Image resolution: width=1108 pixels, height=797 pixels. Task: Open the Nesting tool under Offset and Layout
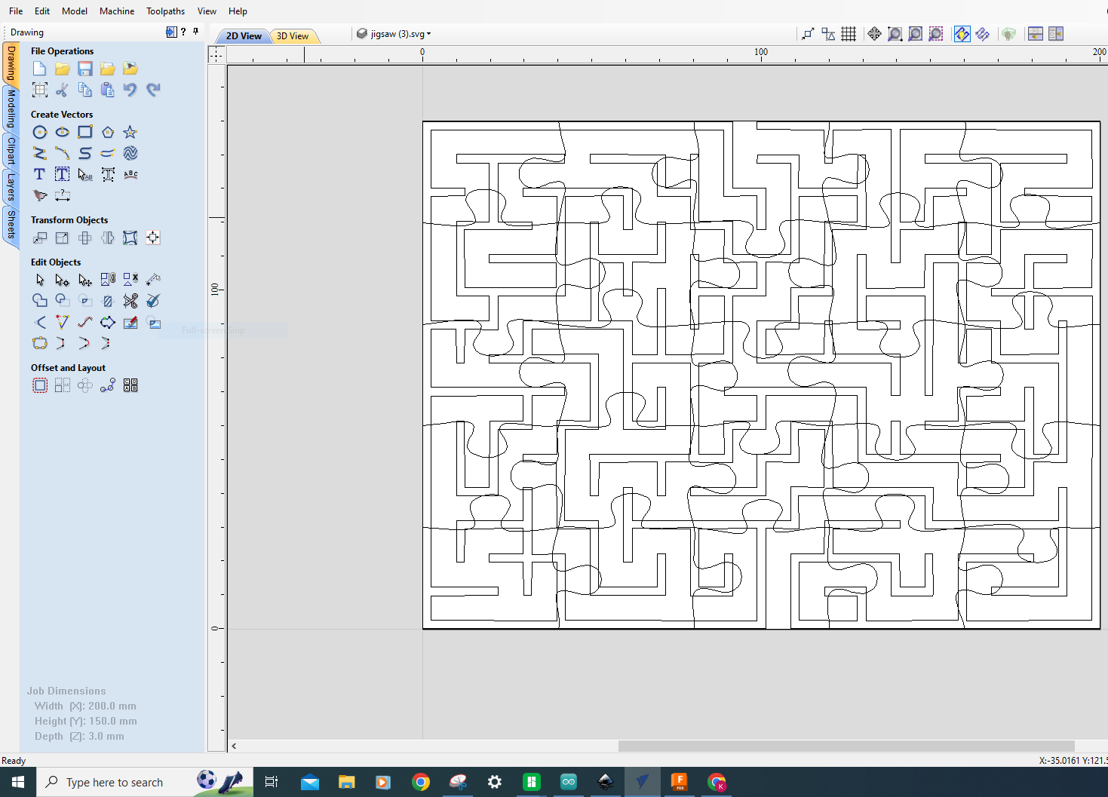click(130, 385)
